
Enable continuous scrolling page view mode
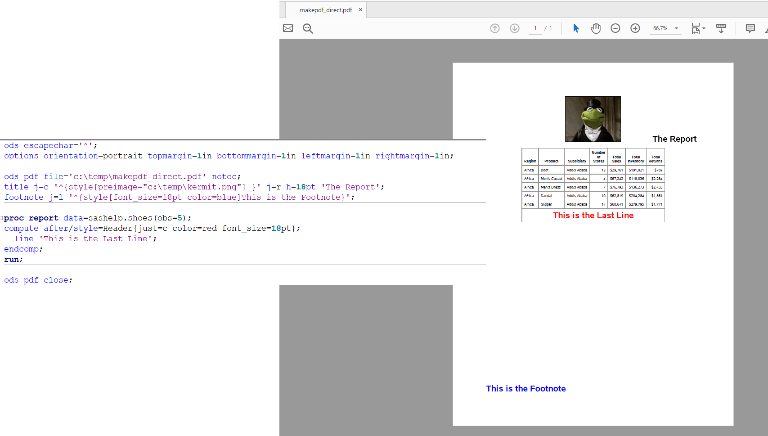721,28
